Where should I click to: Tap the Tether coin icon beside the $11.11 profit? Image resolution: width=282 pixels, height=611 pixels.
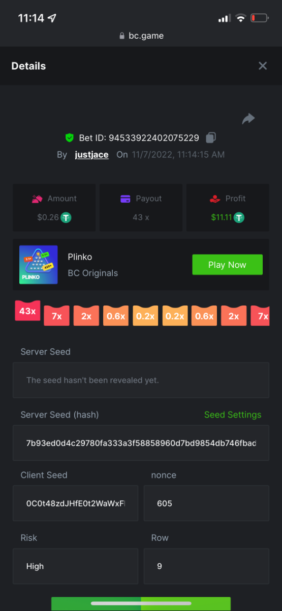(x=239, y=217)
